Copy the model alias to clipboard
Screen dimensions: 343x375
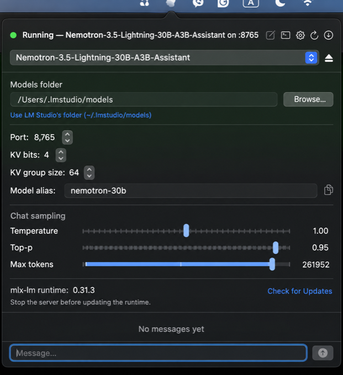328,190
